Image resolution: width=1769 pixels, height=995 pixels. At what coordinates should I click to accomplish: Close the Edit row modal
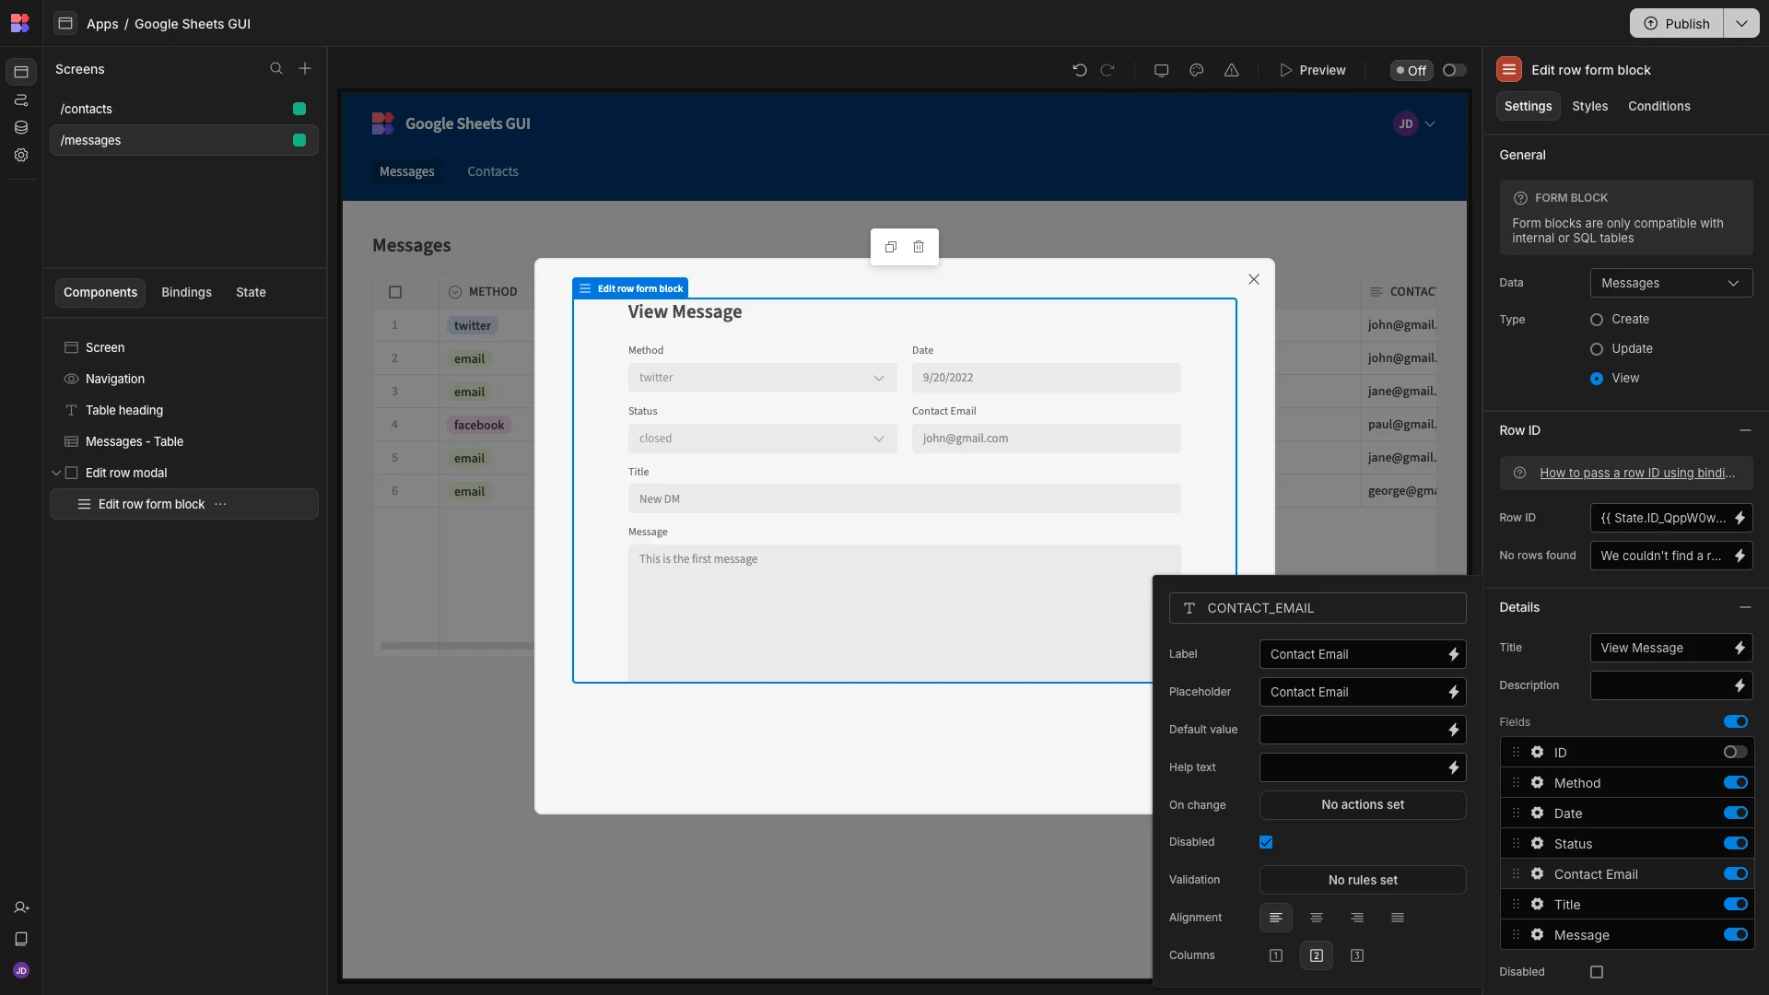tap(1254, 279)
